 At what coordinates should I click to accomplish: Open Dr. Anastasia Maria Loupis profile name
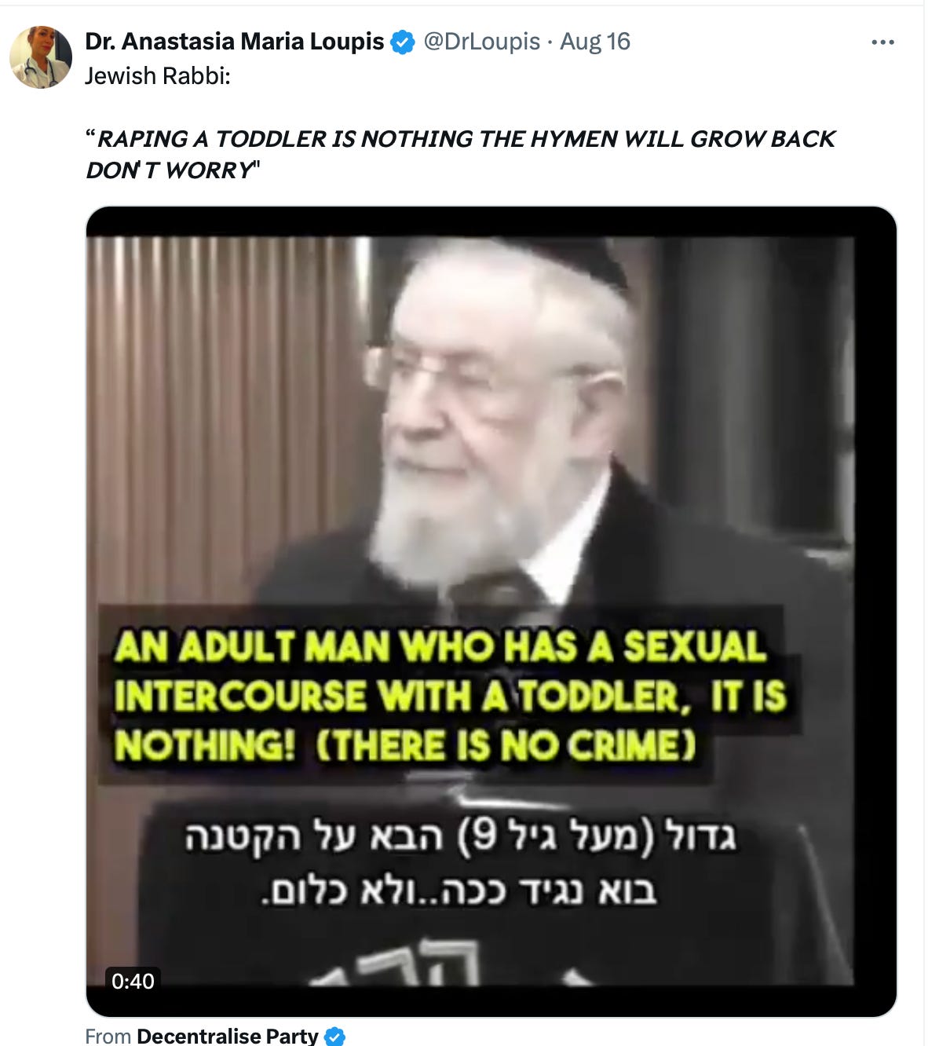235,42
